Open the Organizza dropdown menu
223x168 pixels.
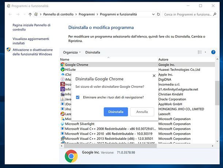(x=72, y=52)
